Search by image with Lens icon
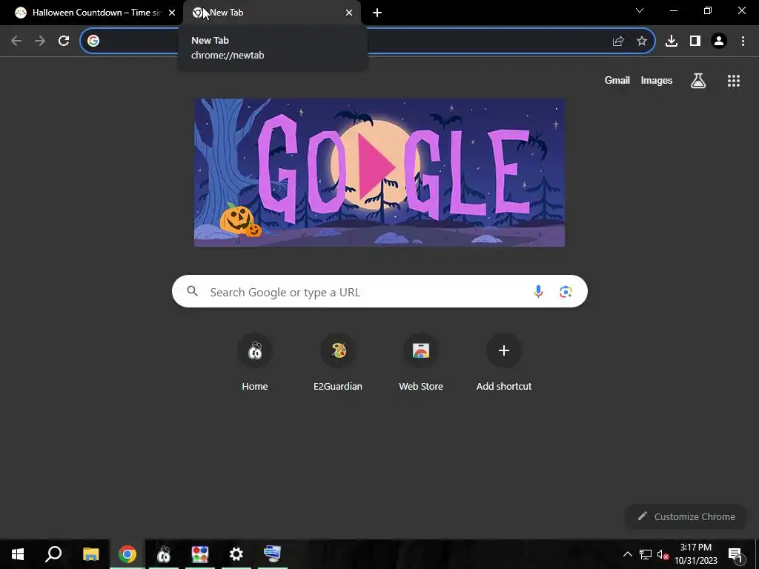 point(566,291)
